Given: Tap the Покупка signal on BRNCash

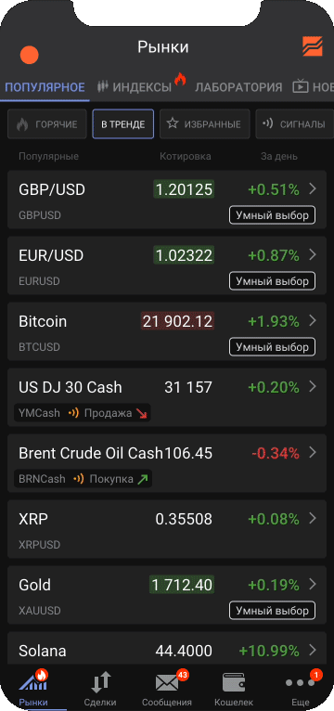Looking at the screenshot, I should tap(110, 479).
